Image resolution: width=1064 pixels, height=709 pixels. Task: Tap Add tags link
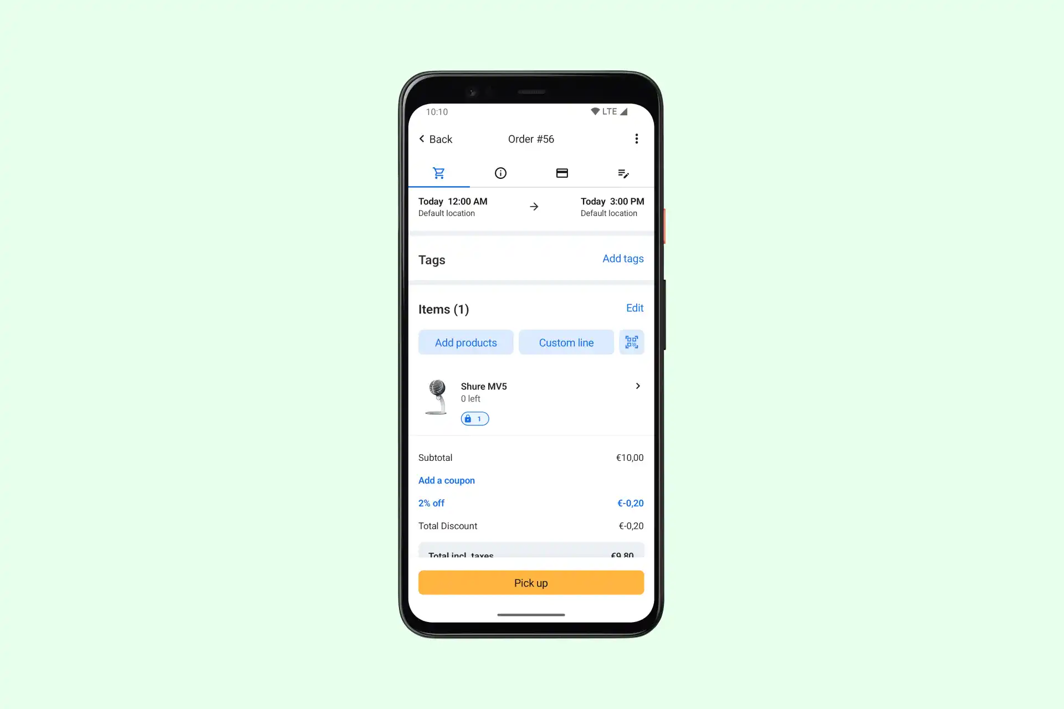[622, 259]
